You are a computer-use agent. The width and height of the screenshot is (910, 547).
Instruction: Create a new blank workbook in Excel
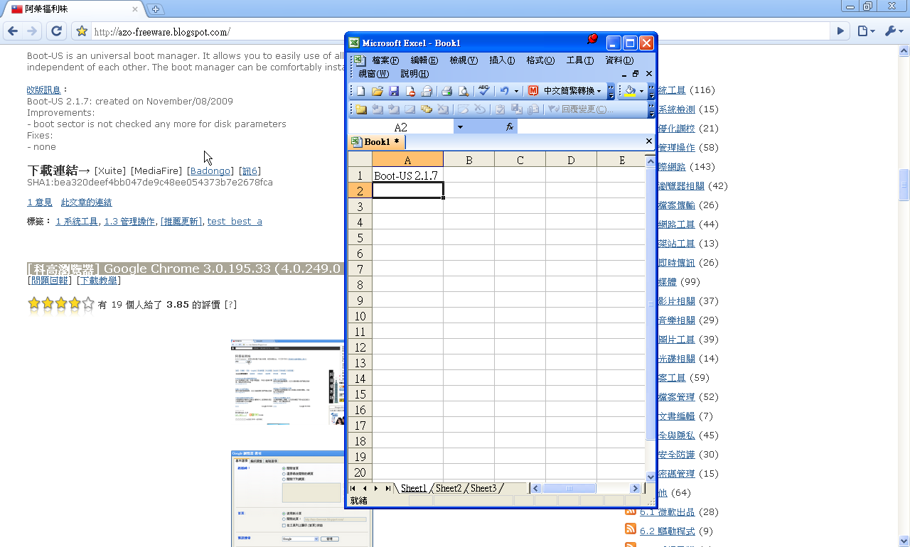coord(360,91)
